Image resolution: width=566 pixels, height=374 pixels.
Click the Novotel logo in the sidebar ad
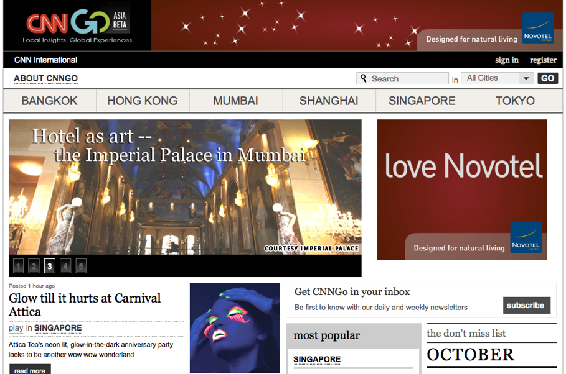526,238
